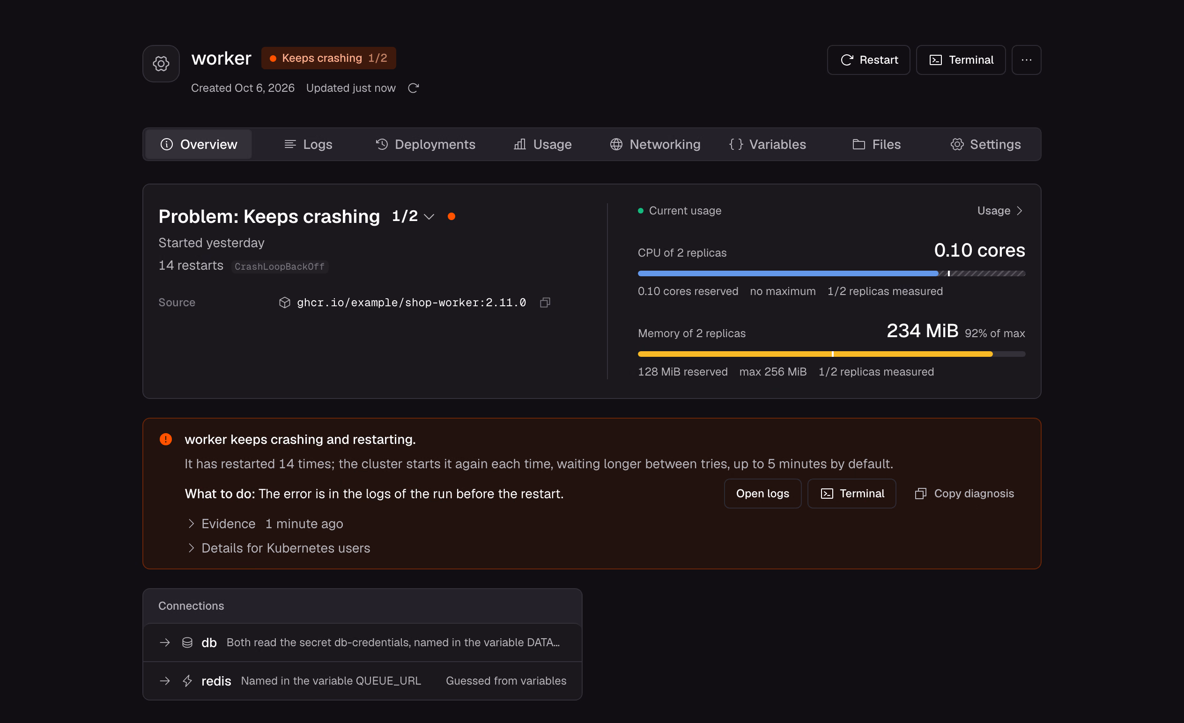Switch to the Usage tab
The image size is (1184, 723).
(x=542, y=145)
